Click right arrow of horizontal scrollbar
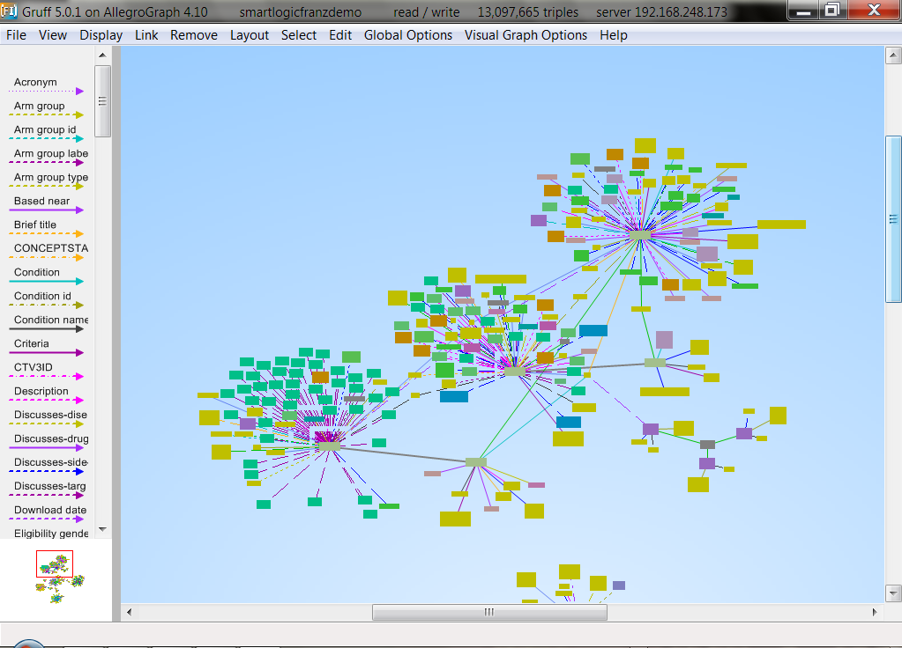The height and width of the screenshot is (648, 902). click(875, 612)
